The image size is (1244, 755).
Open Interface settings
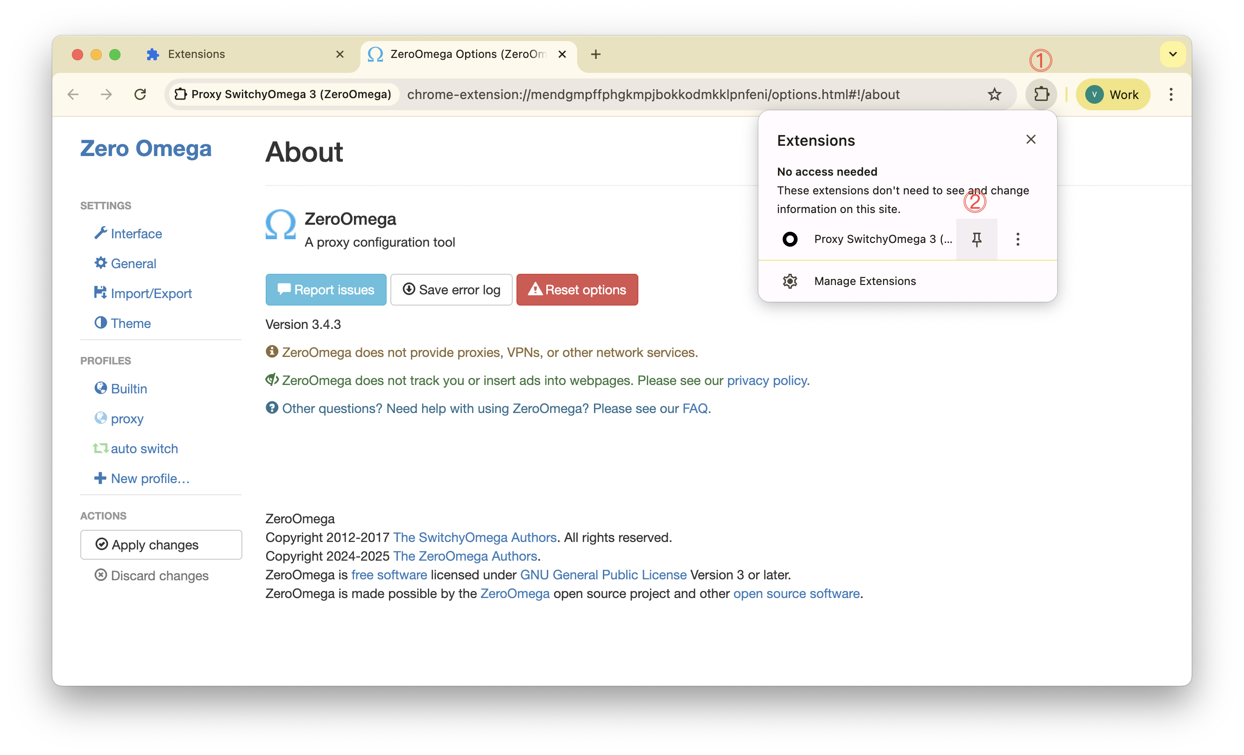[x=128, y=234]
